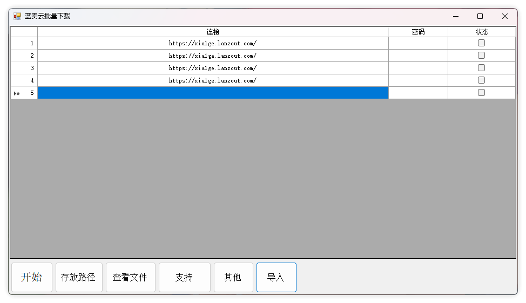Select new row header number 5
Image resolution: width=526 pixels, height=303 pixels.
24,93
